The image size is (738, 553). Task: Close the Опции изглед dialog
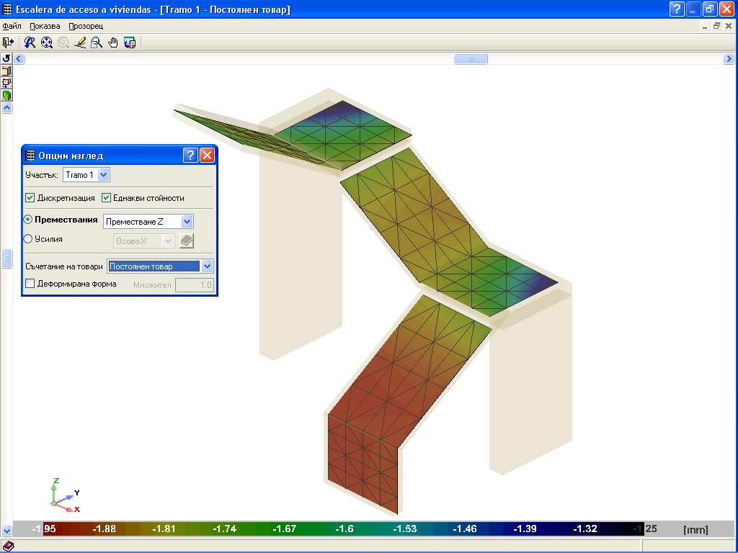207,156
